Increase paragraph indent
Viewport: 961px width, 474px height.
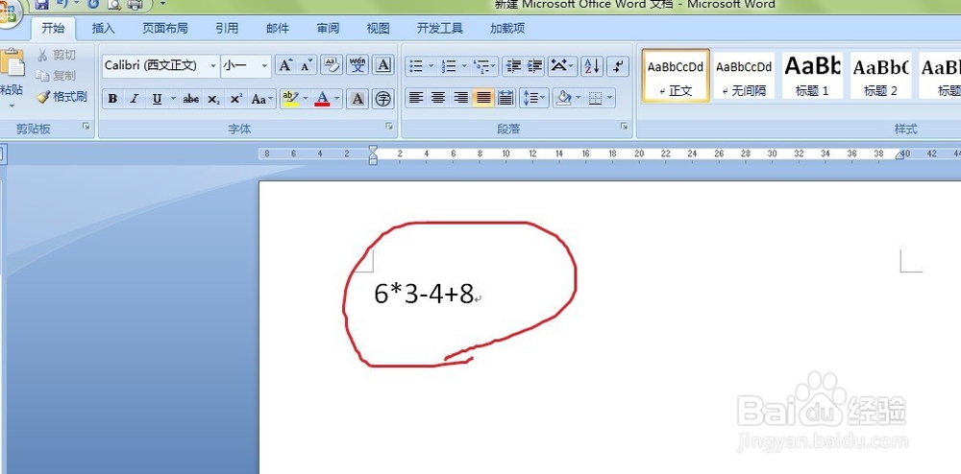click(535, 65)
